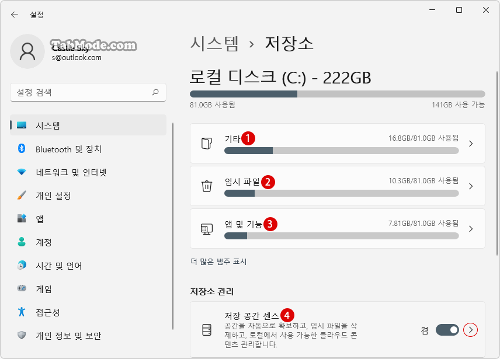This screenshot has width=500, height=359.
Task: Click the 설정 검색 input field
Action: 88,92
